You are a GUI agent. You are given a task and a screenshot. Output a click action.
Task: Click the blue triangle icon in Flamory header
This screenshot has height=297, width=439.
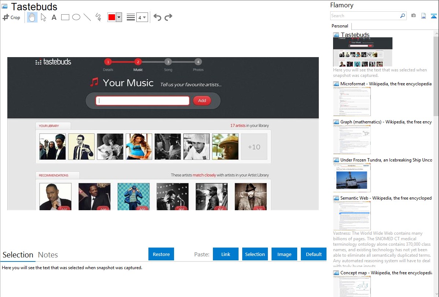[434, 16]
